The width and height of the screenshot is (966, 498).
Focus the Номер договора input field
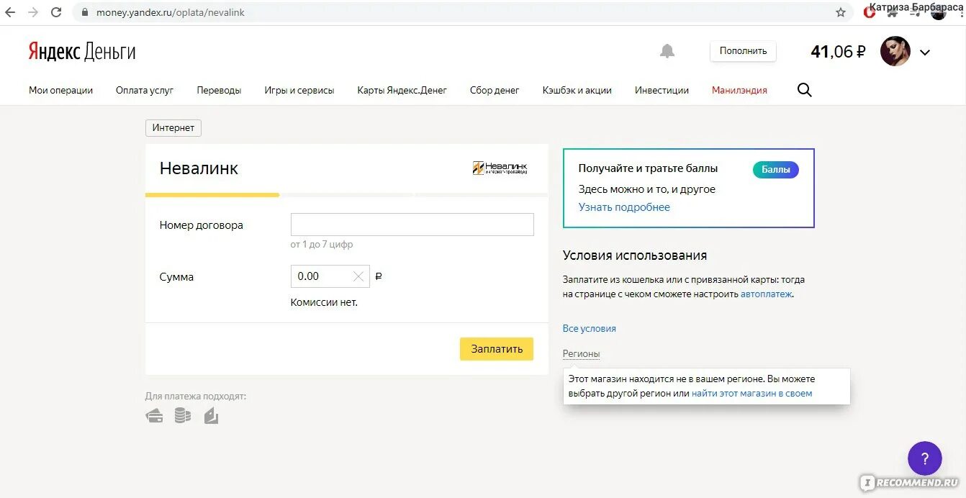(x=412, y=225)
